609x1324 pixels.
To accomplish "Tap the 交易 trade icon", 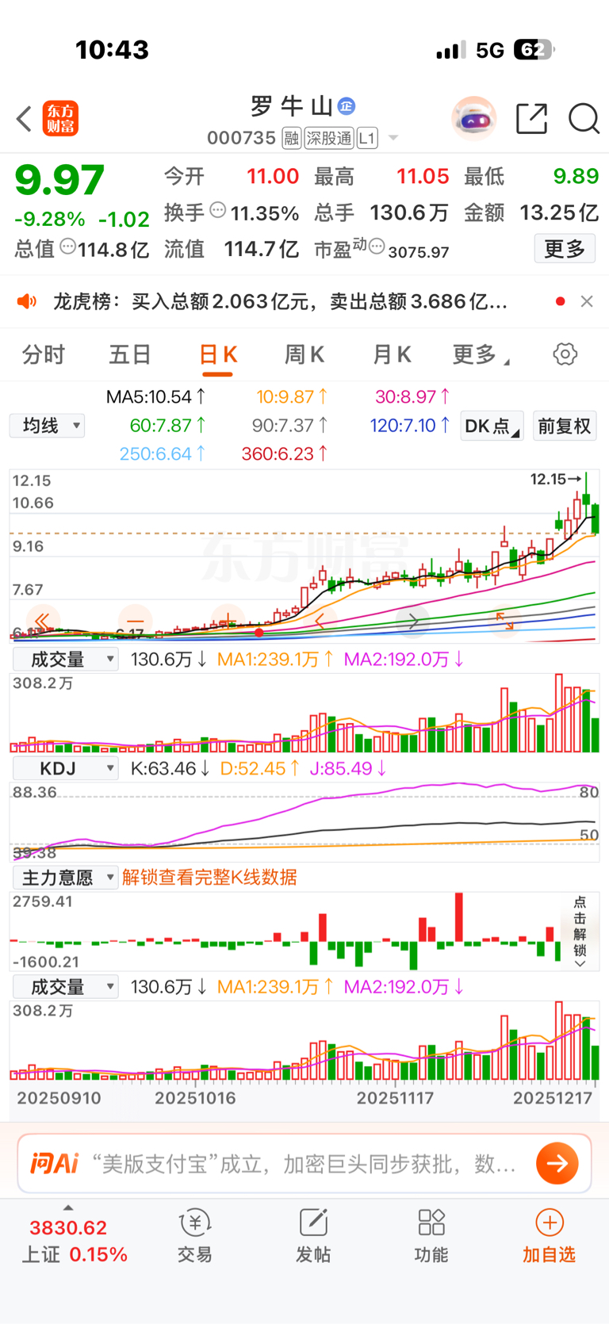I will pyautogui.click(x=194, y=1223).
